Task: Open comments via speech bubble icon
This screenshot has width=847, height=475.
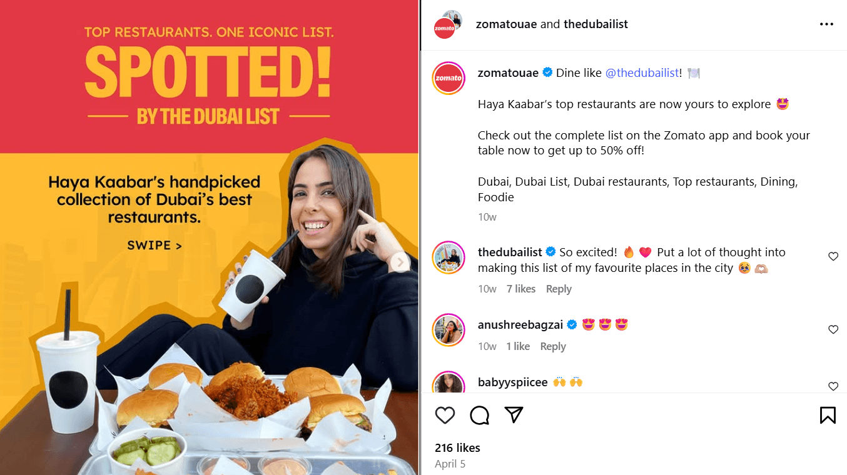Action: pyautogui.click(x=479, y=416)
